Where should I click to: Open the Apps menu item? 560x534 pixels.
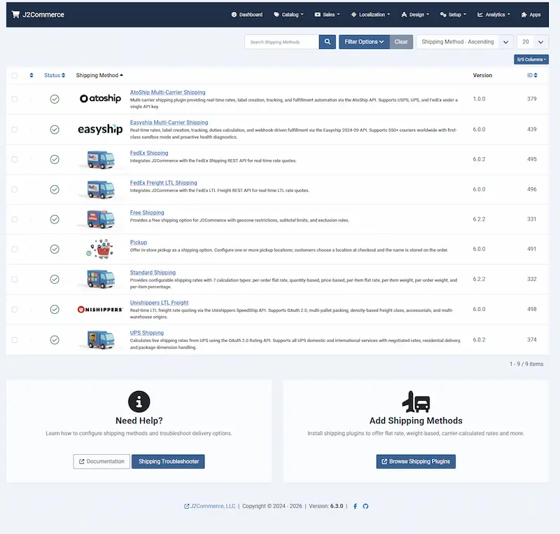[x=531, y=15]
